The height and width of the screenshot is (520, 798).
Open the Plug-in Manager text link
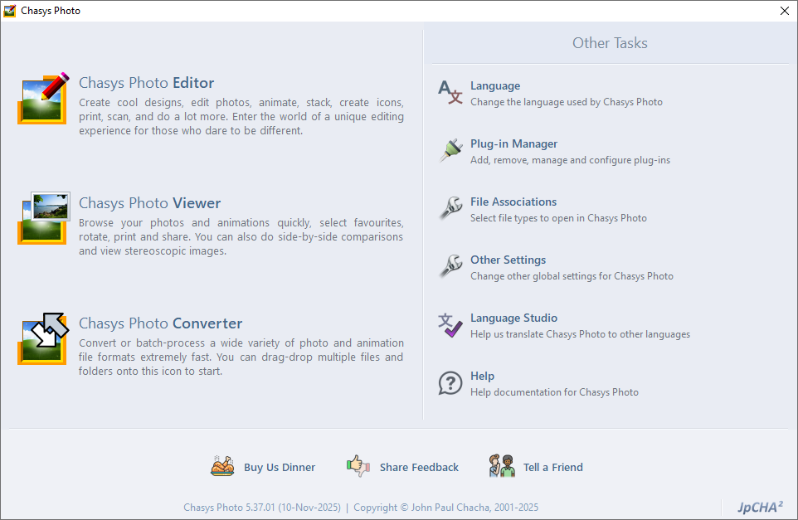[513, 143]
